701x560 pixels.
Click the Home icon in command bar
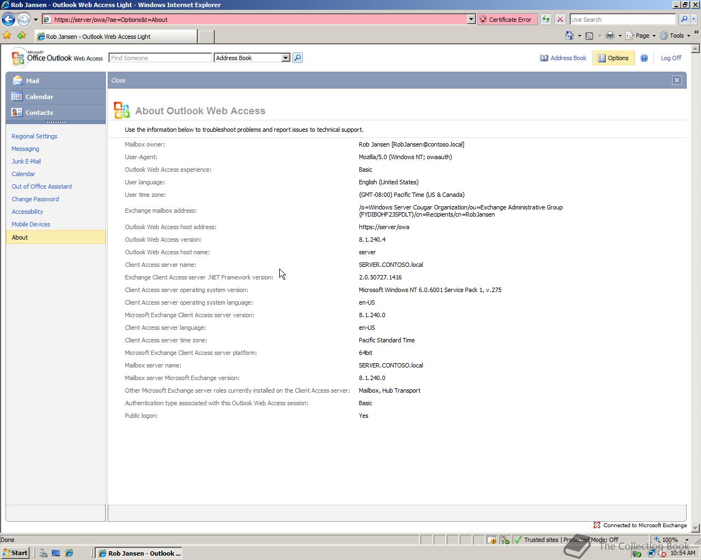click(570, 36)
